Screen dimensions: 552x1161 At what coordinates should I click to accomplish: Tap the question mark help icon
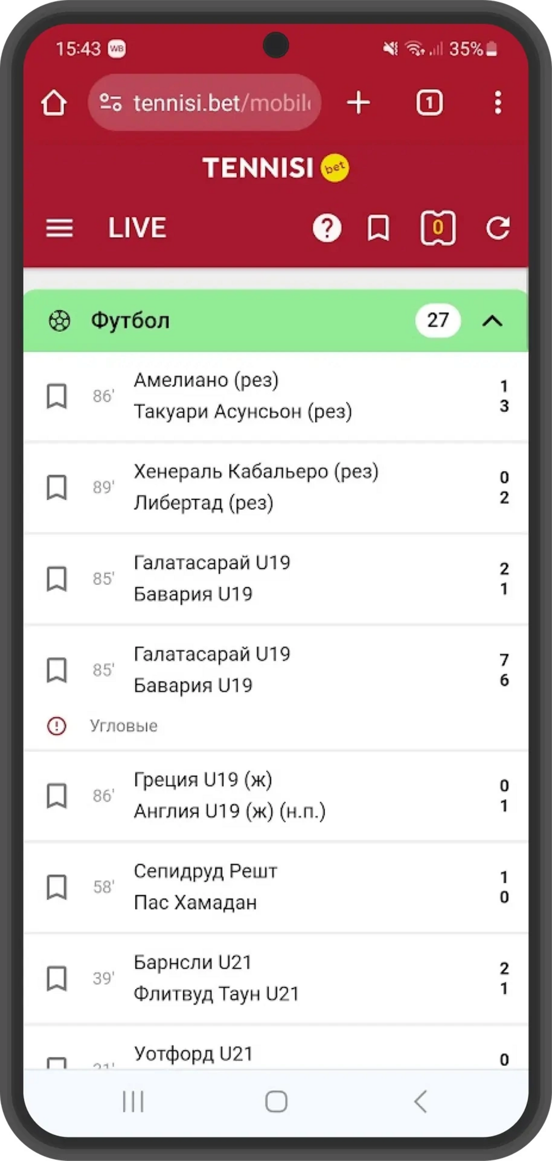click(327, 228)
